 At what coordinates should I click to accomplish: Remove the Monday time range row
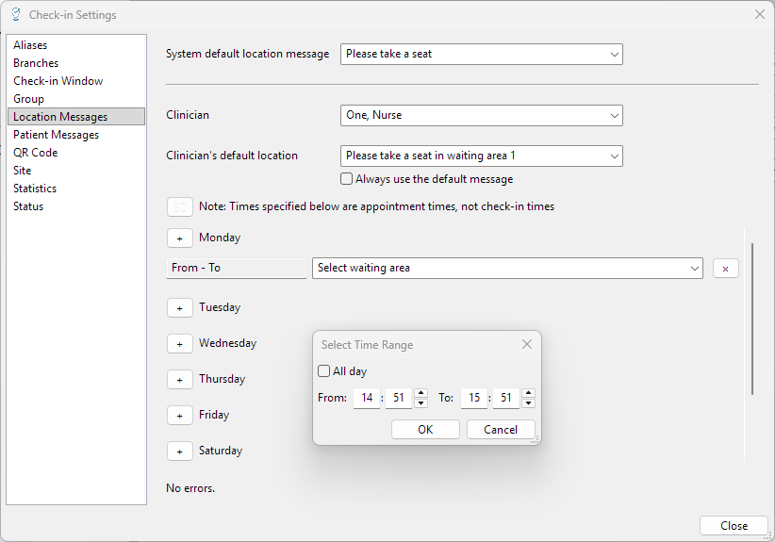tap(725, 269)
